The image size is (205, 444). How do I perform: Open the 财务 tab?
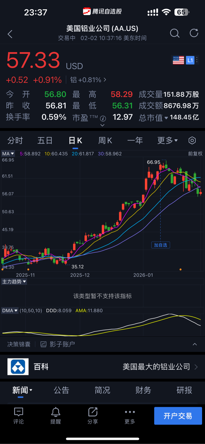tap(143, 390)
